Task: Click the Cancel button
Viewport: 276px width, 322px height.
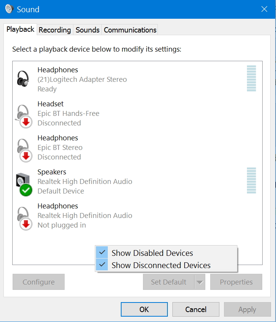Action: [x=196, y=309]
